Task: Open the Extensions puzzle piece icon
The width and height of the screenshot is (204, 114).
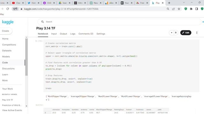Action: [191, 9]
